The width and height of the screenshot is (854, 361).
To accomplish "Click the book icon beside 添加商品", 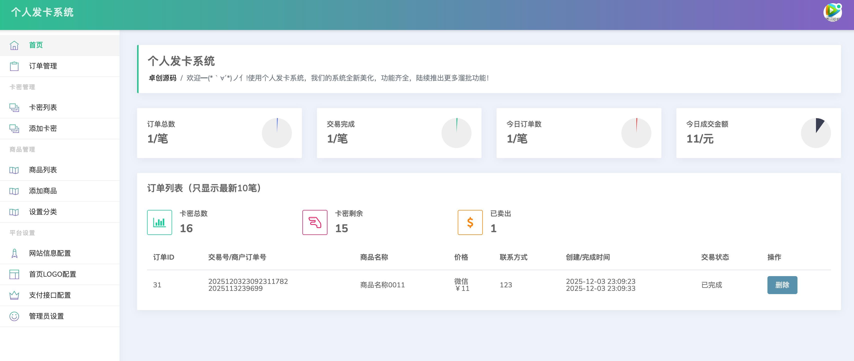I will 14,191.
